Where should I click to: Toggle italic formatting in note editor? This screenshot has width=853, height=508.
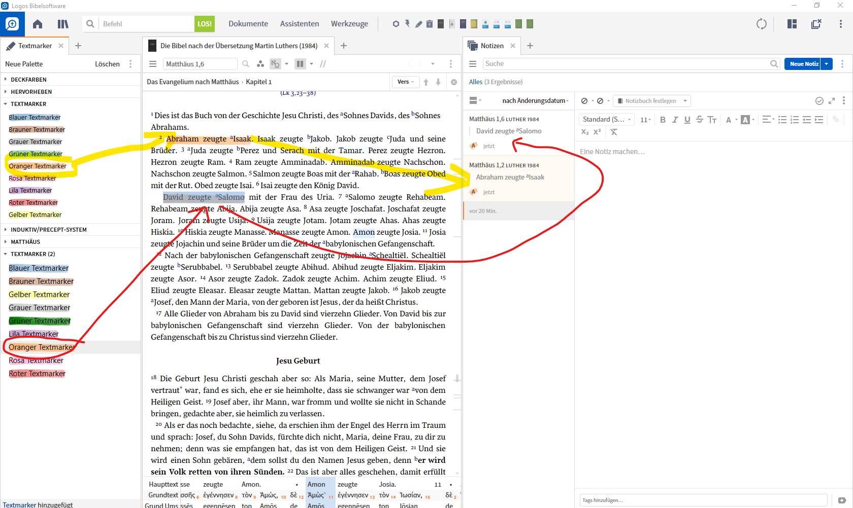(x=675, y=120)
